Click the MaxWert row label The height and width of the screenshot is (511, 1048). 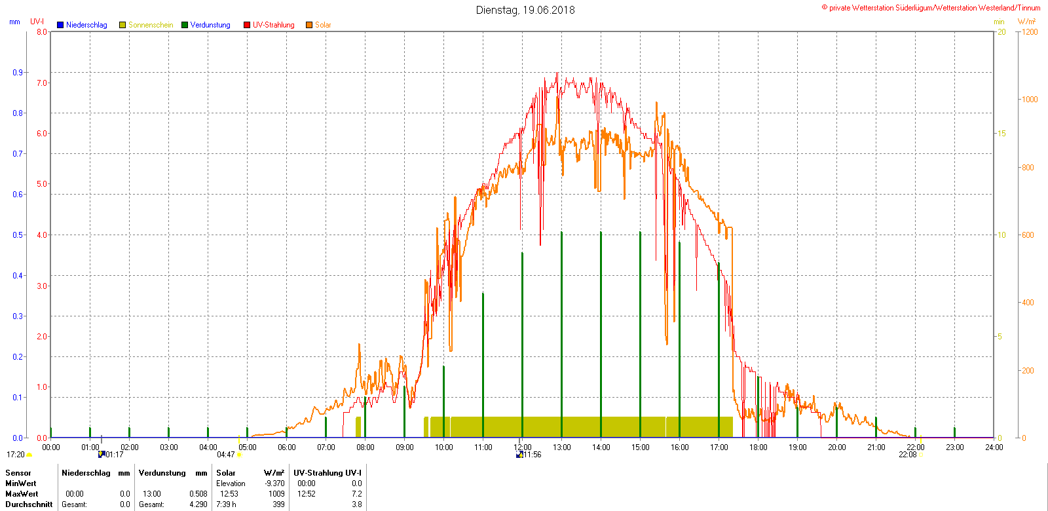22,494
